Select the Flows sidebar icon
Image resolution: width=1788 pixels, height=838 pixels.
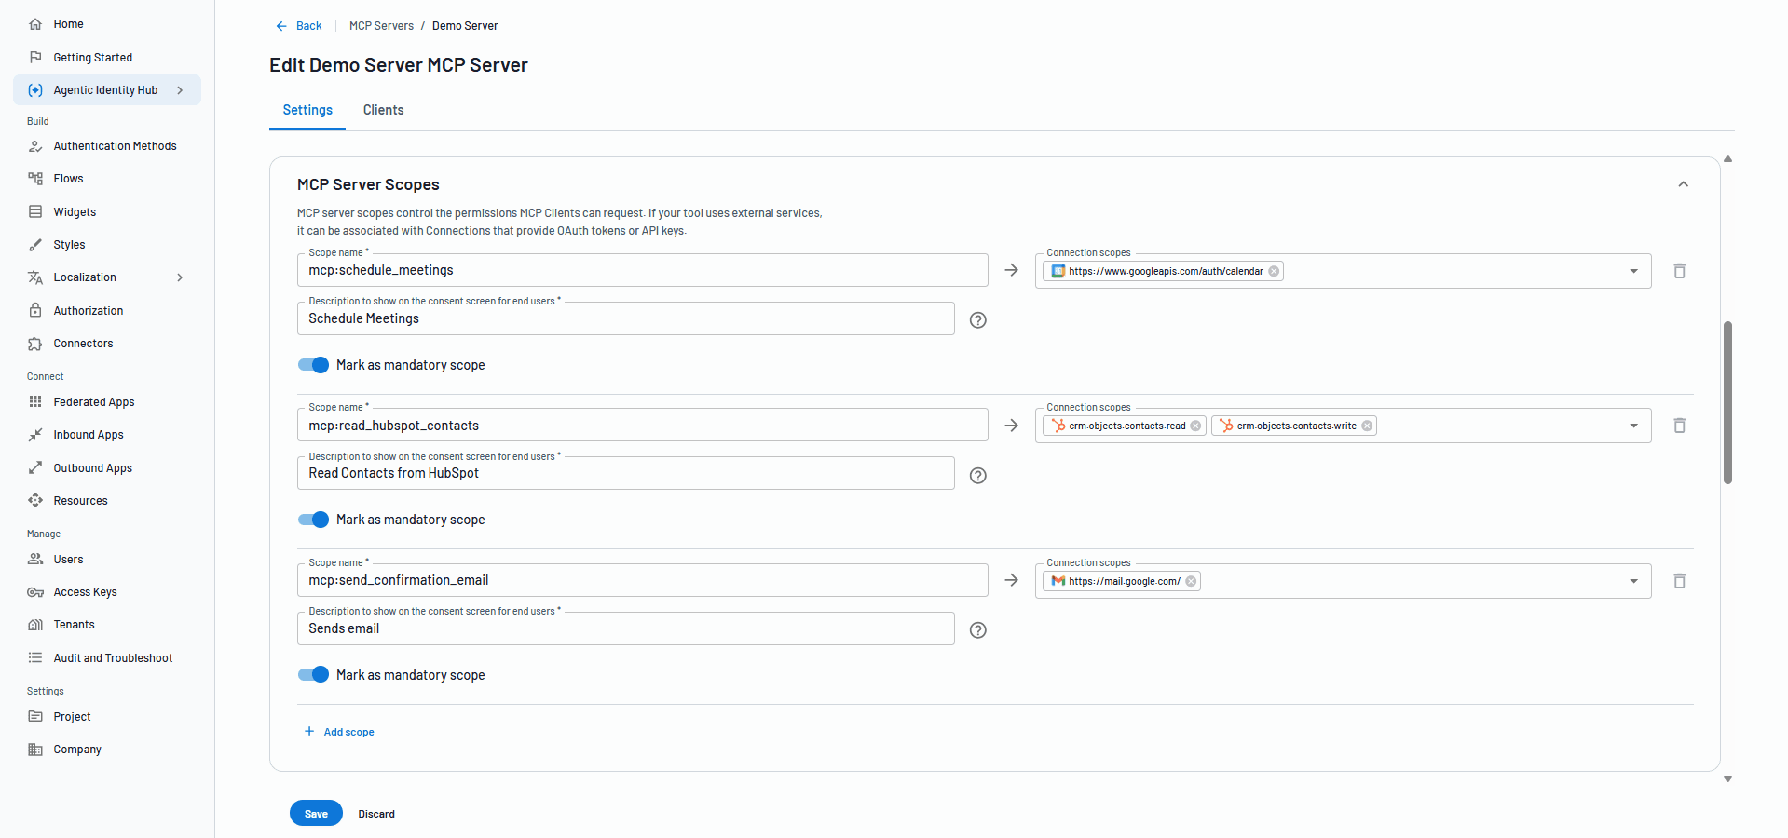pyautogui.click(x=34, y=178)
